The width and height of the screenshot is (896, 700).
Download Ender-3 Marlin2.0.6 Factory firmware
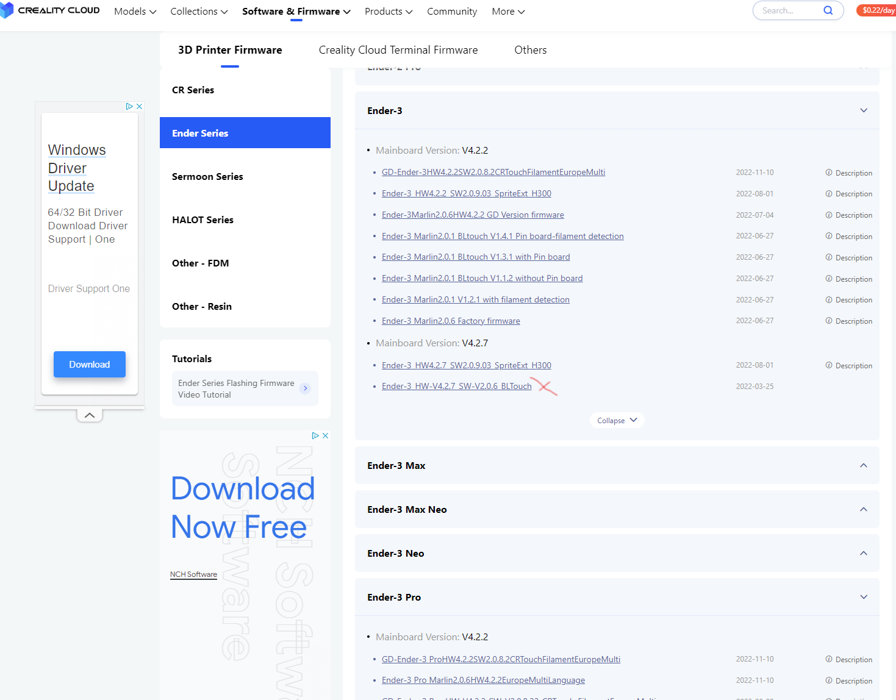point(451,321)
